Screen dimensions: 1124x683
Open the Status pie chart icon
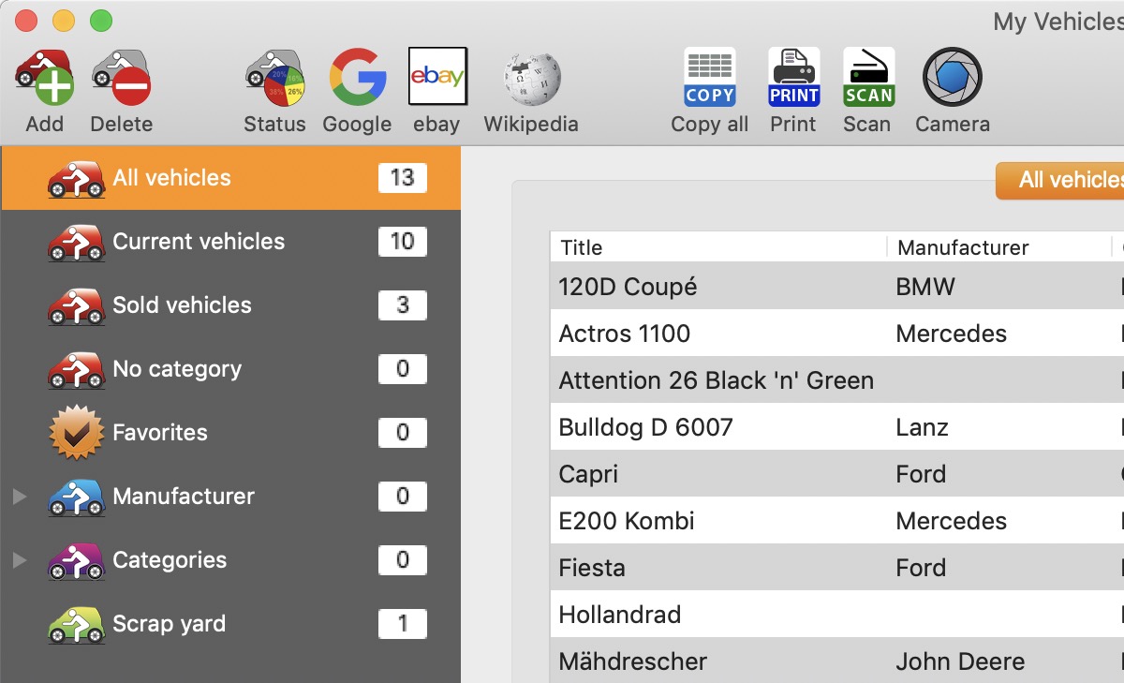pyautogui.click(x=274, y=77)
